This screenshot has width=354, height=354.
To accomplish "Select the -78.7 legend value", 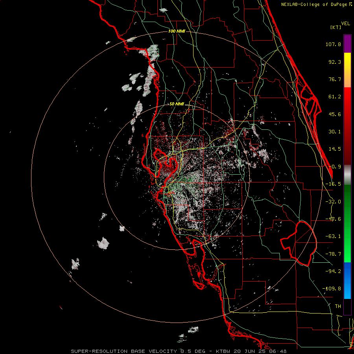I will (x=333, y=254).
